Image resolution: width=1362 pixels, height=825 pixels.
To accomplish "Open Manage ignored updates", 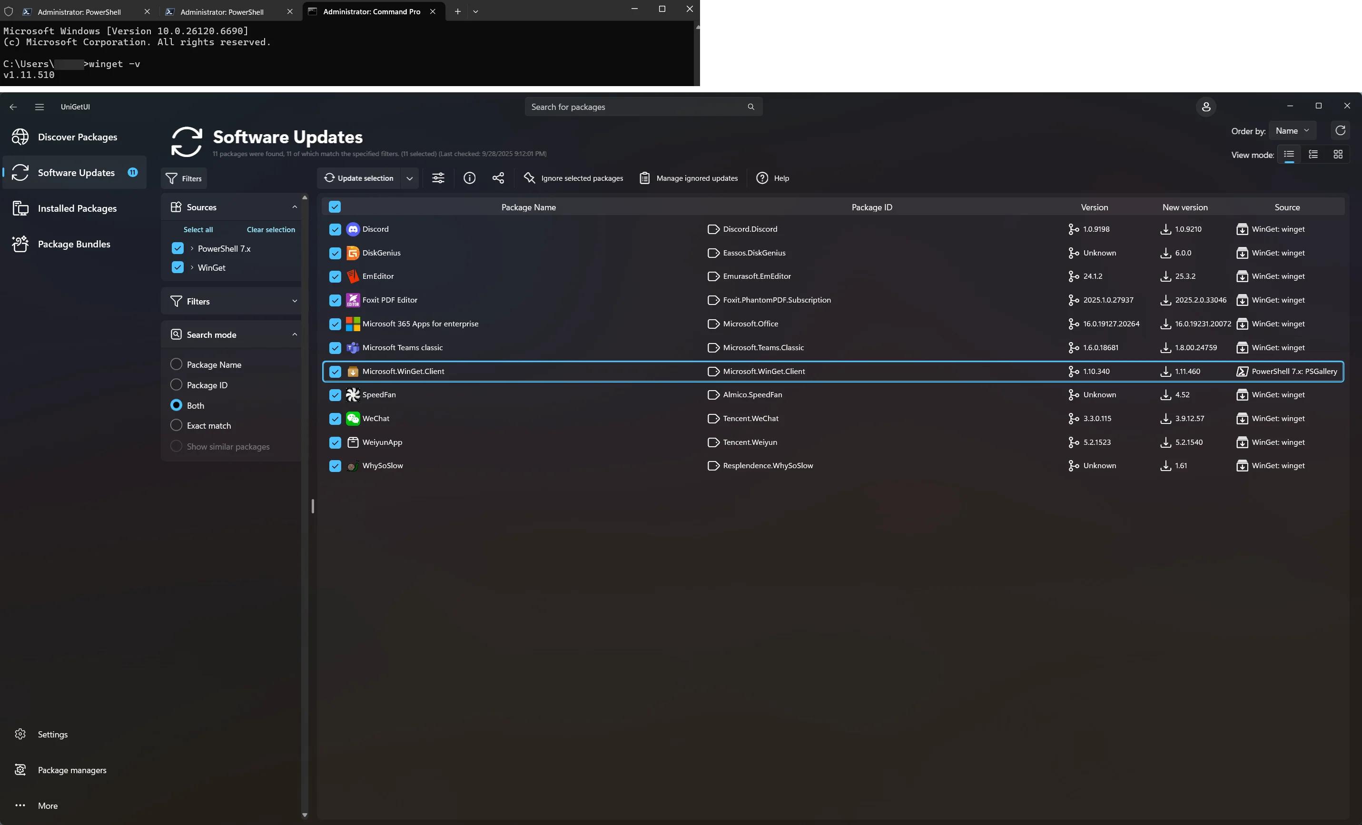I will pos(689,178).
